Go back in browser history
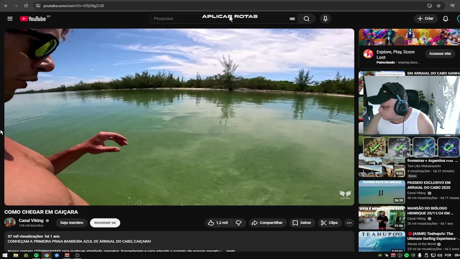 (6, 6)
